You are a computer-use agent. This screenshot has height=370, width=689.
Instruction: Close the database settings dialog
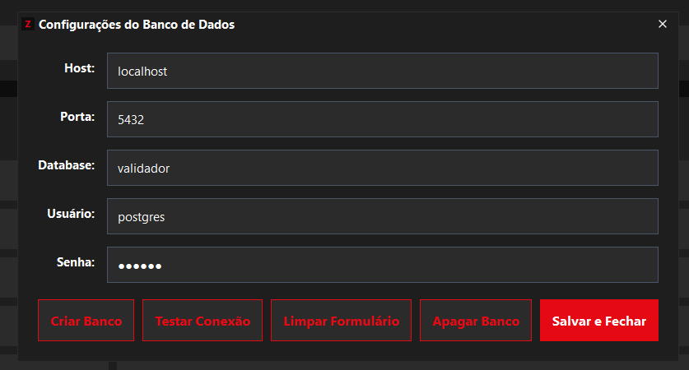click(x=663, y=24)
